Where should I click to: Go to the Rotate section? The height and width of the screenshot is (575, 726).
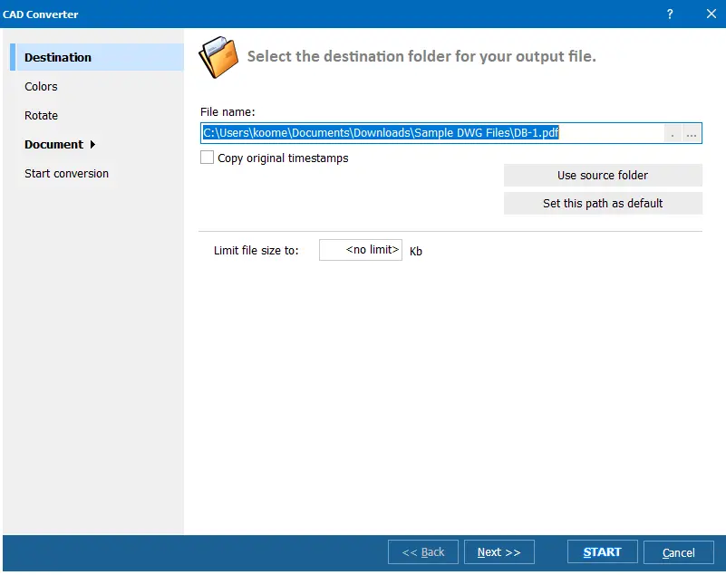click(x=41, y=116)
